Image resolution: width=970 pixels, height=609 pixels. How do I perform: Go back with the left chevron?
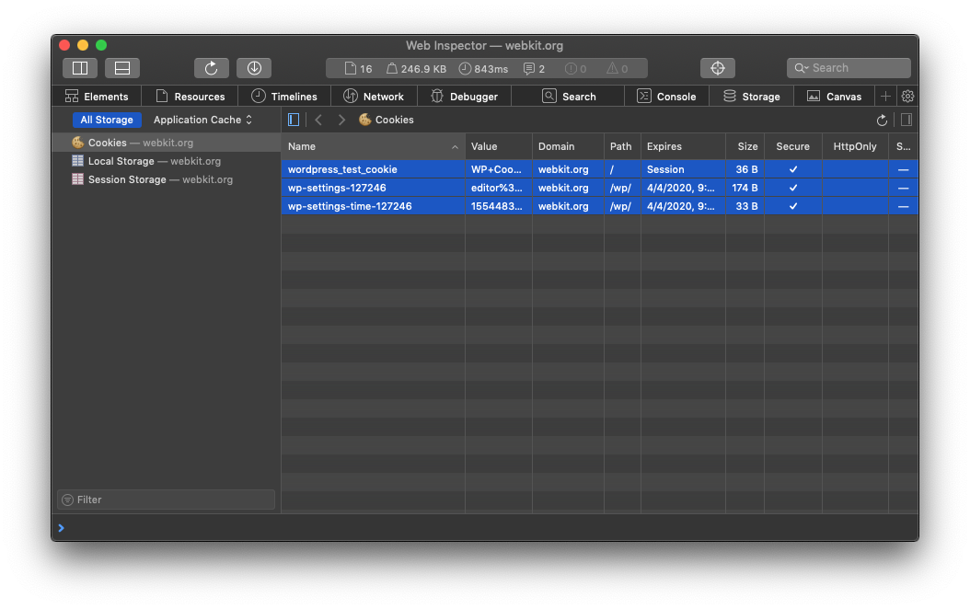pyautogui.click(x=318, y=120)
